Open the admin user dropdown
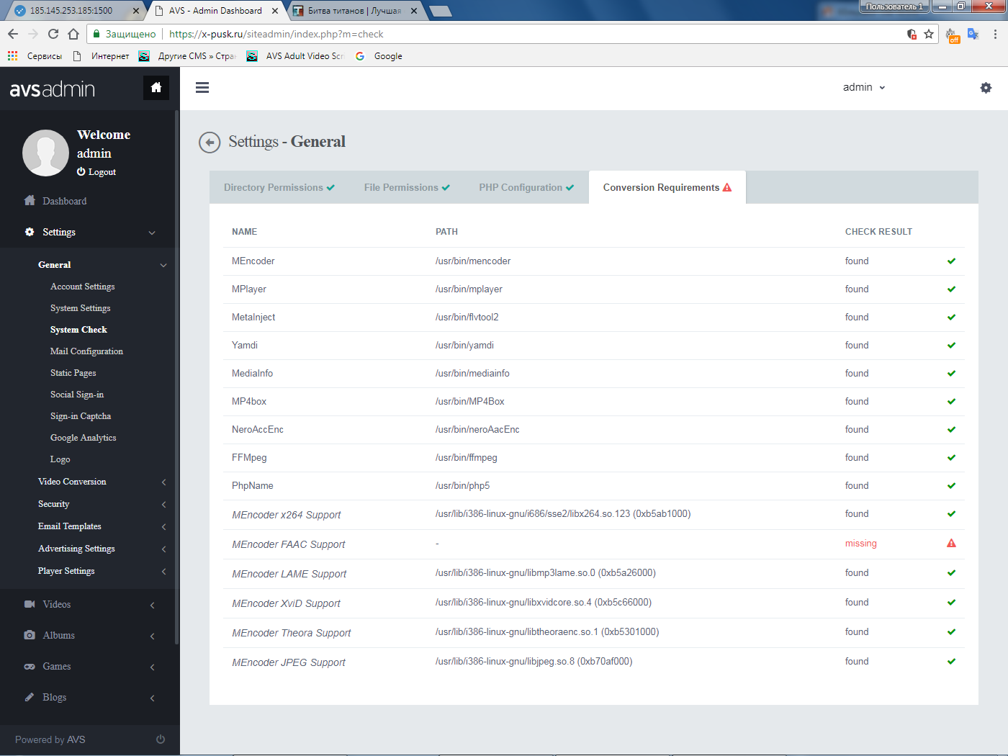The width and height of the screenshot is (1008, 756). pyautogui.click(x=863, y=87)
